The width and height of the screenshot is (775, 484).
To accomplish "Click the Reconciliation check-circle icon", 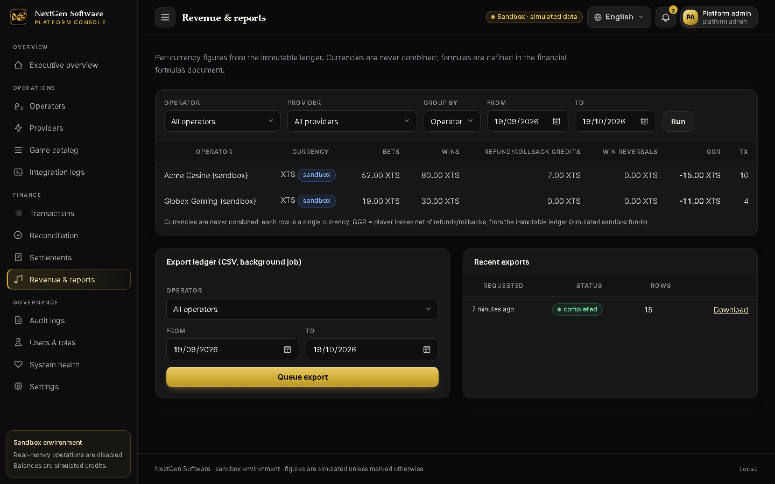I will (x=18, y=236).
